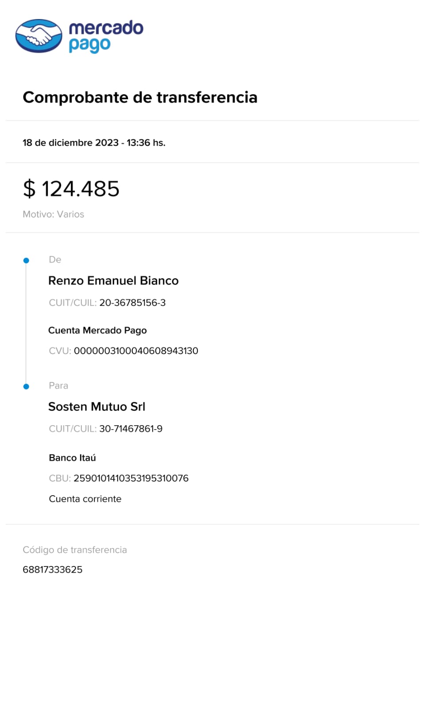Screen dimensions: 425x708
Task: Select the "Comprobante de transferencia" heading
Action: pyautogui.click(x=140, y=97)
